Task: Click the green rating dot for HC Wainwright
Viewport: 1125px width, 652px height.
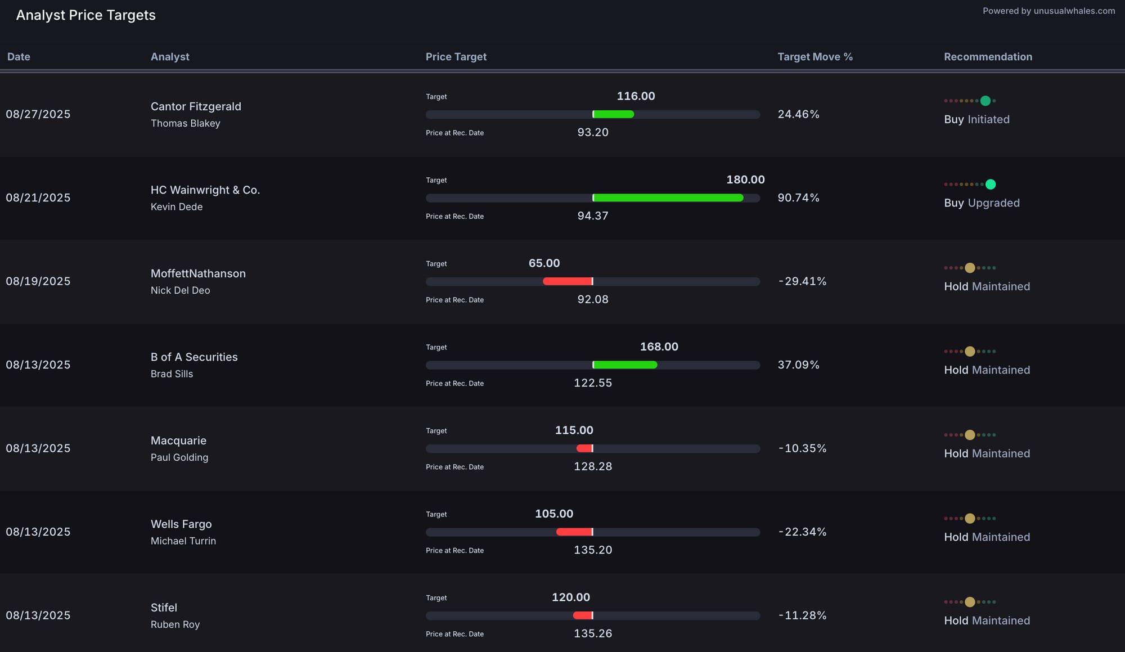Action: pyautogui.click(x=991, y=185)
